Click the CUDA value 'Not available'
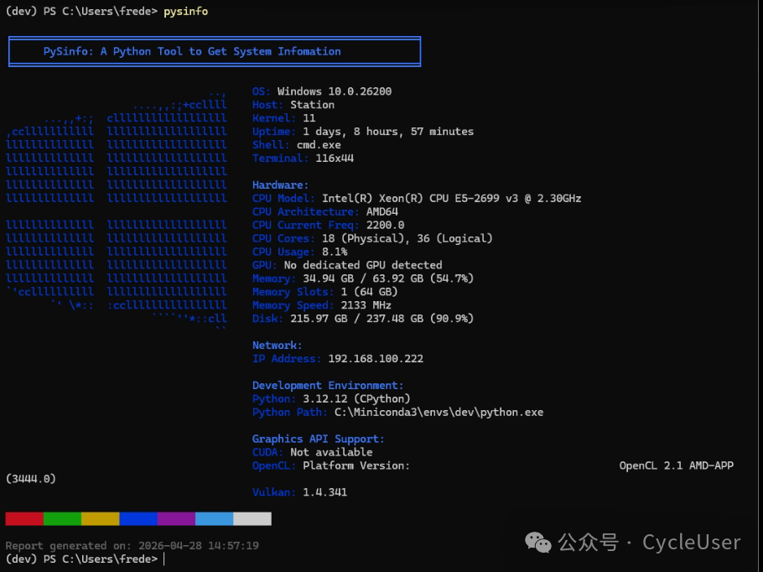This screenshot has width=763, height=572. click(331, 452)
